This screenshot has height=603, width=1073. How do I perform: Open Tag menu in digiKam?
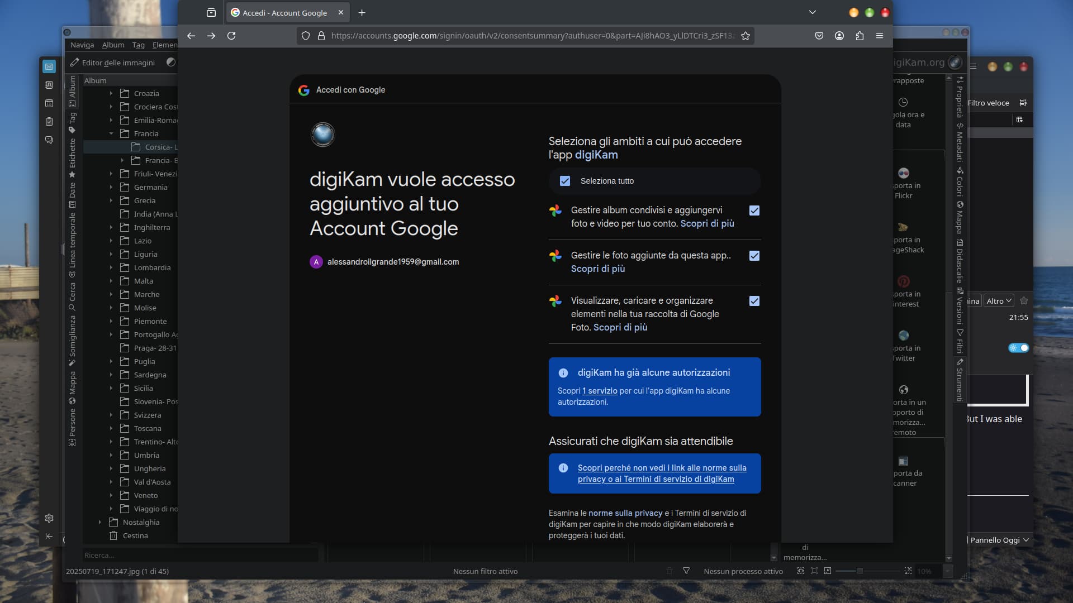[139, 45]
